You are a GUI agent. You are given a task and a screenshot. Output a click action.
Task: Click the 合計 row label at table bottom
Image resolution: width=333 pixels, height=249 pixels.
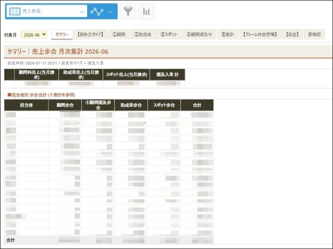point(11,240)
